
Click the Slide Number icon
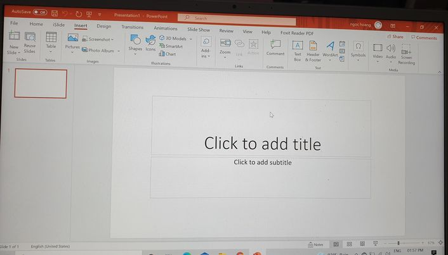(342, 51)
